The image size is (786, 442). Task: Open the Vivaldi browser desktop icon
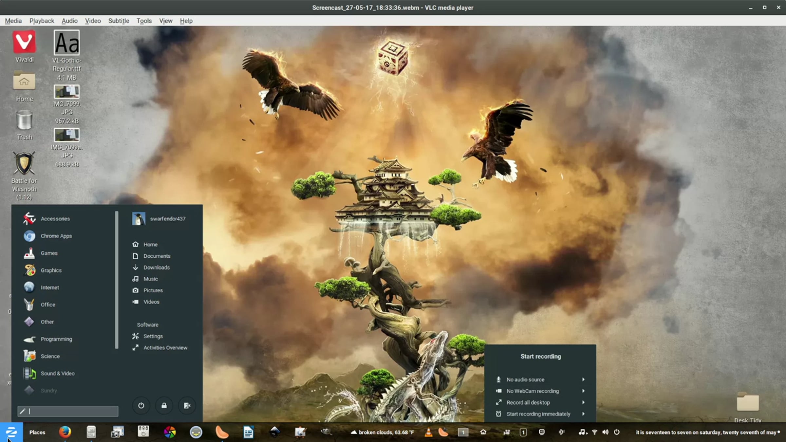(24, 42)
